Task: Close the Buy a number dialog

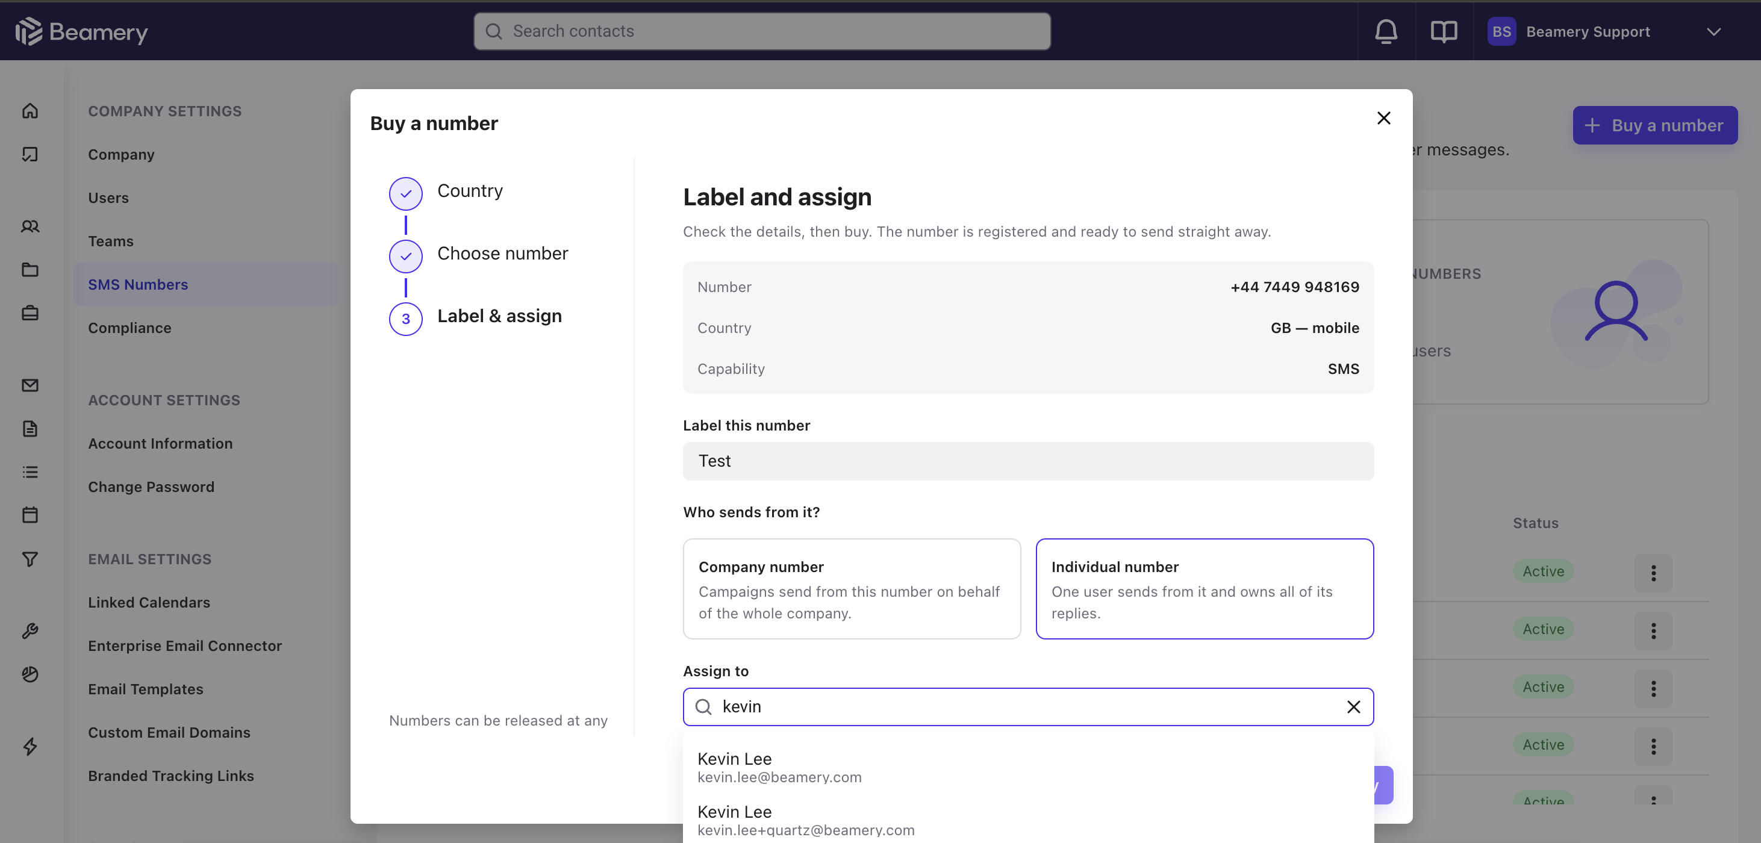Action: tap(1383, 118)
